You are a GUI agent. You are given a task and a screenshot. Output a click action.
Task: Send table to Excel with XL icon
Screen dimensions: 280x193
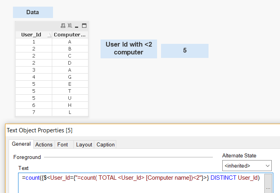[70, 26]
